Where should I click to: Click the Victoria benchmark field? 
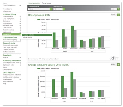[x=39, y=9]
